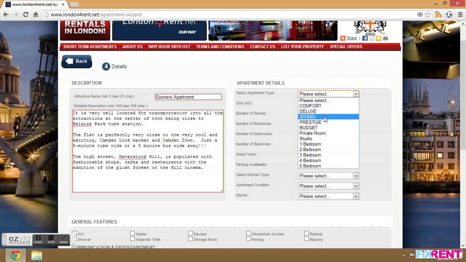
Task: Click the browser forward arrow
Action: point(16,15)
